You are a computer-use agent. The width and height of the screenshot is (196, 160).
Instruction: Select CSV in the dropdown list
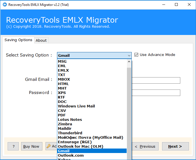92,111
